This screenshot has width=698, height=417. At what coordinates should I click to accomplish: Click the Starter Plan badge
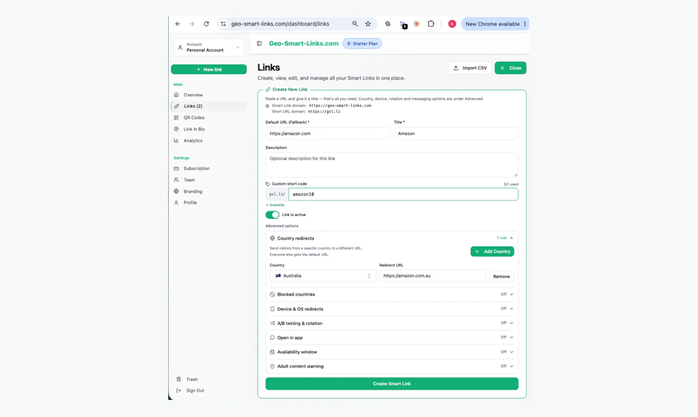[362, 44]
